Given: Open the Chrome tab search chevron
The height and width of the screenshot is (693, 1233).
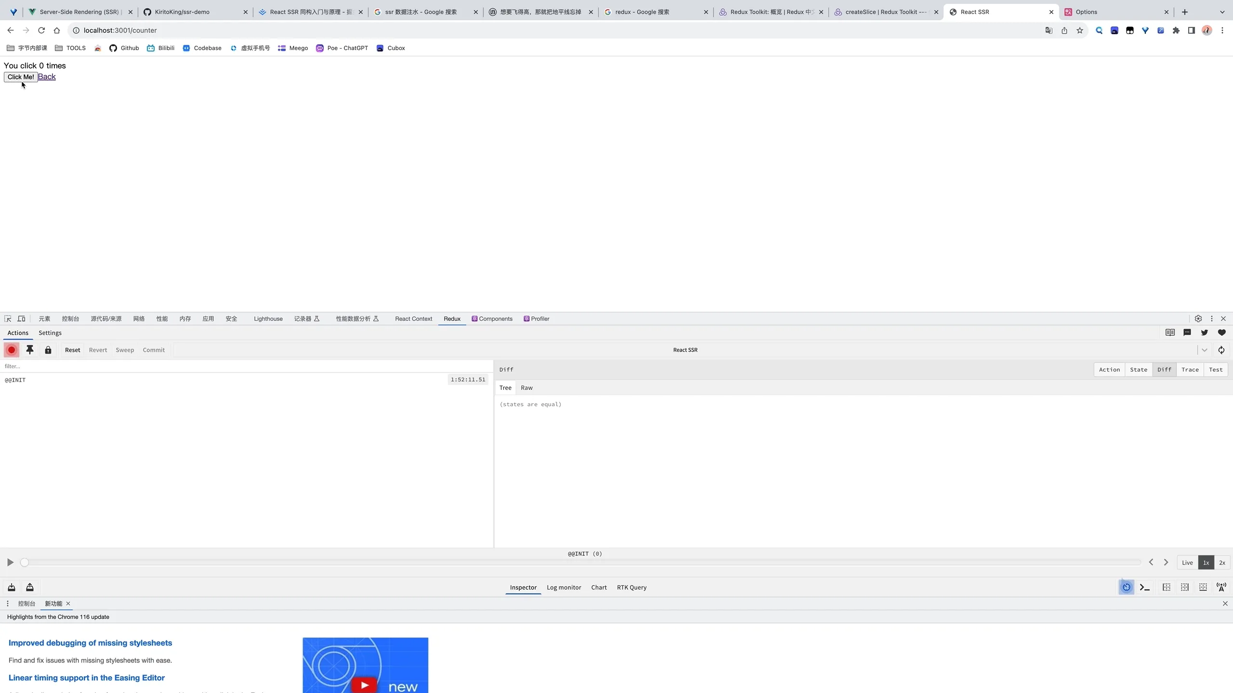Looking at the screenshot, I should click(x=1222, y=12).
